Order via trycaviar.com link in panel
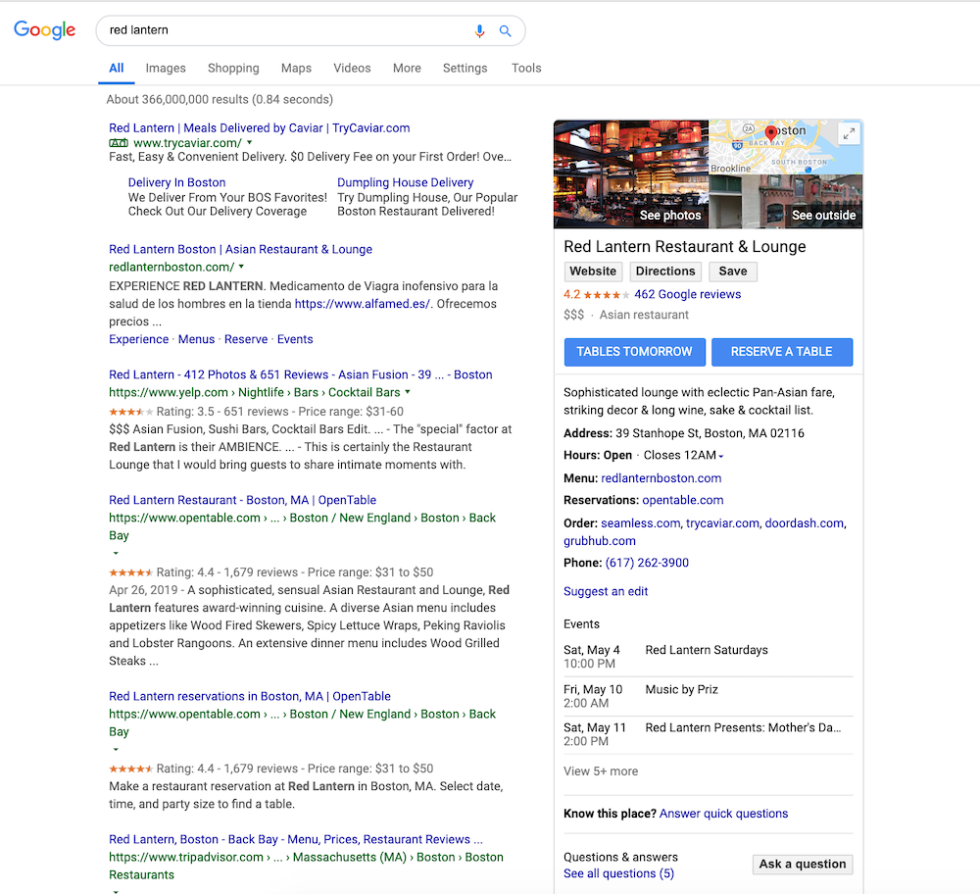This screenshot has width=980, height=894. 722,523
